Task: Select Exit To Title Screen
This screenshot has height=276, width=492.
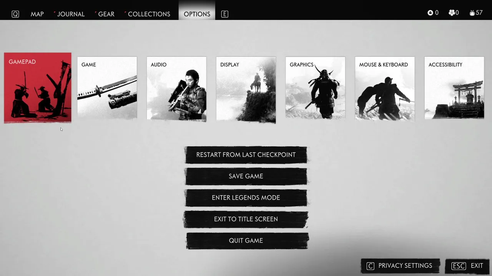Action: click(x=246, y=219)
